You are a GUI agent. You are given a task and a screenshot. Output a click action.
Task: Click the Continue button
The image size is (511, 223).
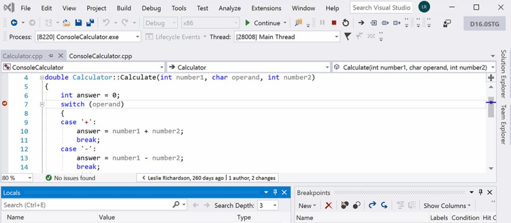[x=262, y=23]
